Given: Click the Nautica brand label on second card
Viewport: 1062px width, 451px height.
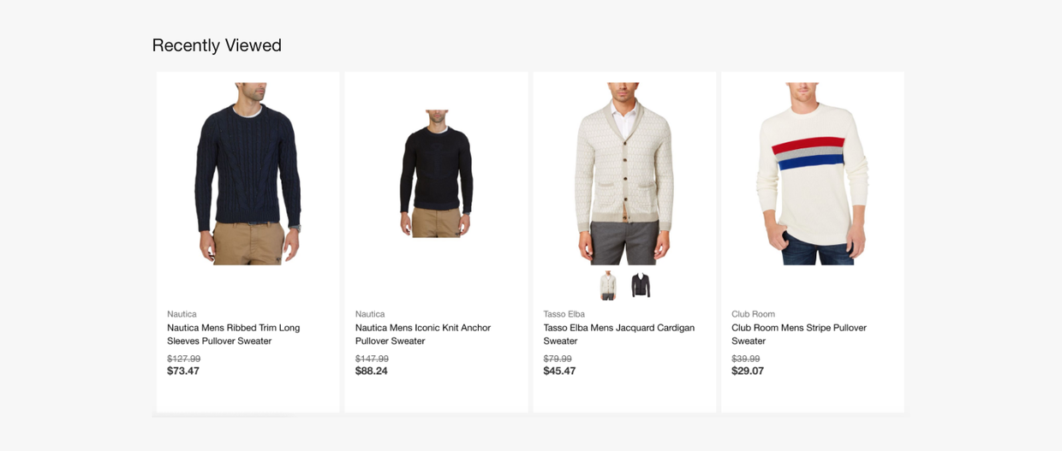Looking at the screenshot, I should 370,314.
